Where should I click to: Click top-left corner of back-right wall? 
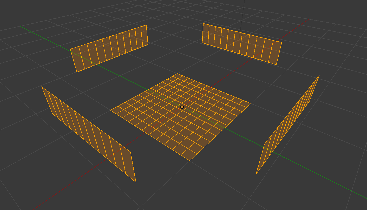203,24
